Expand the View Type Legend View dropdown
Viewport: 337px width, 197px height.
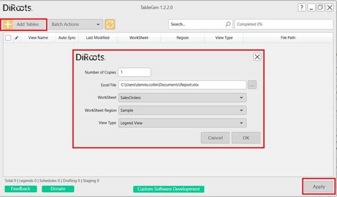click(x=182, y=123)
